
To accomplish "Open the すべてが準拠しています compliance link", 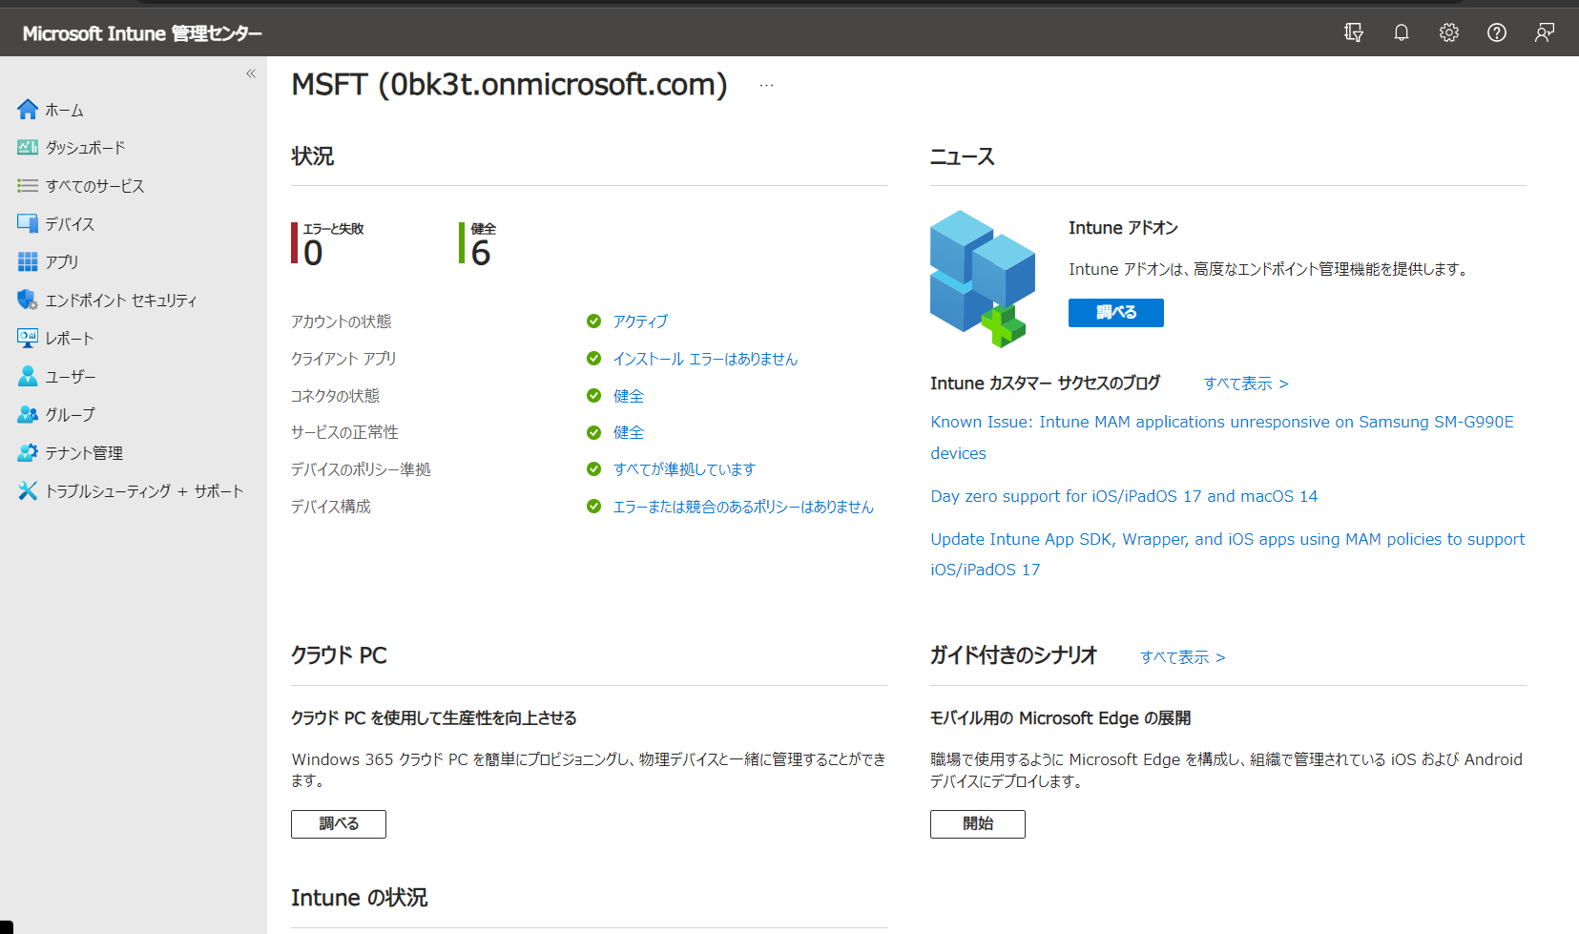I will [684, 469].
